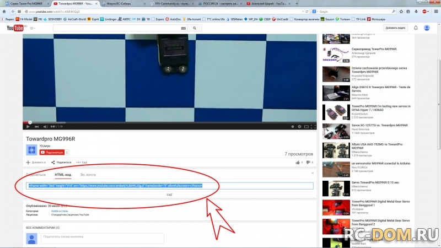Skip to the next video
441x248 pixels.
point(36,127)
